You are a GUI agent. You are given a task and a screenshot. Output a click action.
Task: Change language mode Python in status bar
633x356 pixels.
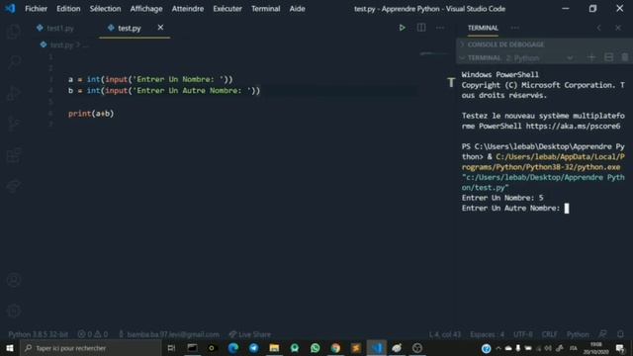click(x=578, y=334)
